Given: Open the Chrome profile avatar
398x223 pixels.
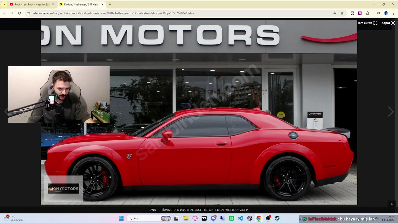Looking at the screenshot, I should (386, 13).
